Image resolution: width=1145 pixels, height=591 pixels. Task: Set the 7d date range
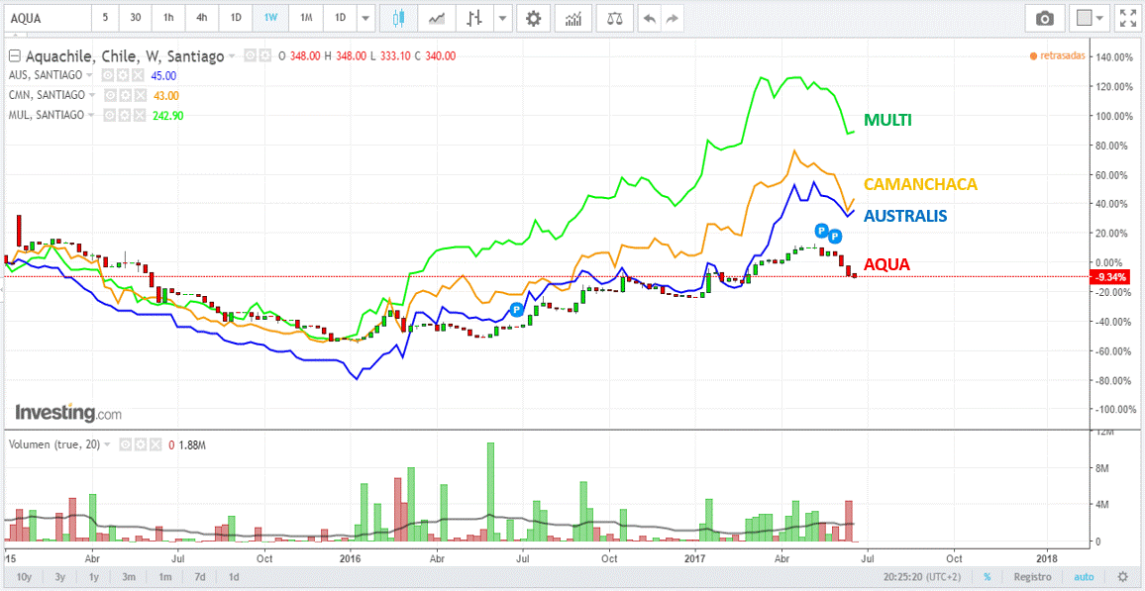201,576
